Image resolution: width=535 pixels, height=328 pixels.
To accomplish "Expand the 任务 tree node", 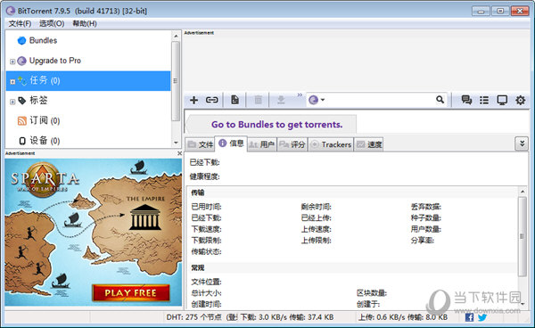I will (x=12, y=82).
